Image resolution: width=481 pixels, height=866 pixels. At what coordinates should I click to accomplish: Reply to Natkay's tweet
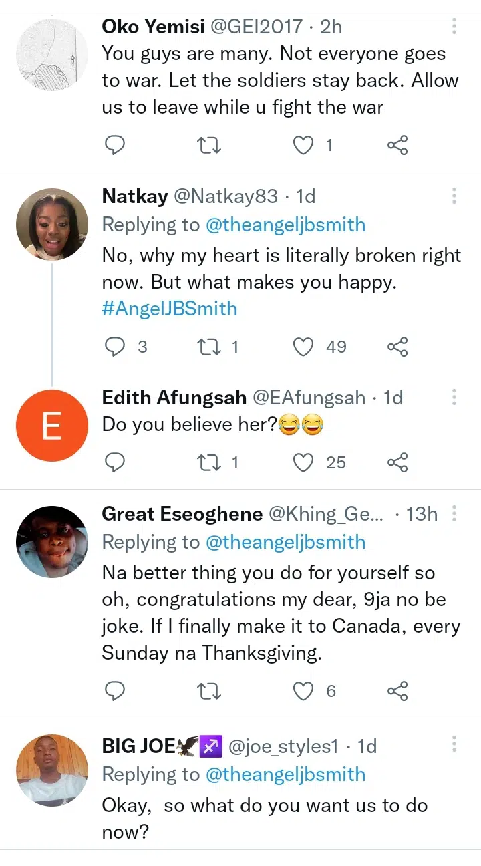pyautogui.click(x=116, y=347)
